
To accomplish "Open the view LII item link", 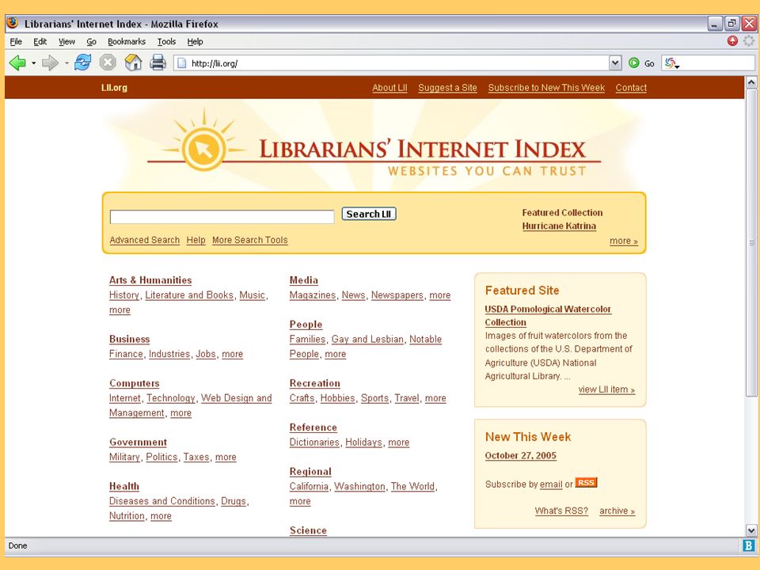I will [606, 389].
